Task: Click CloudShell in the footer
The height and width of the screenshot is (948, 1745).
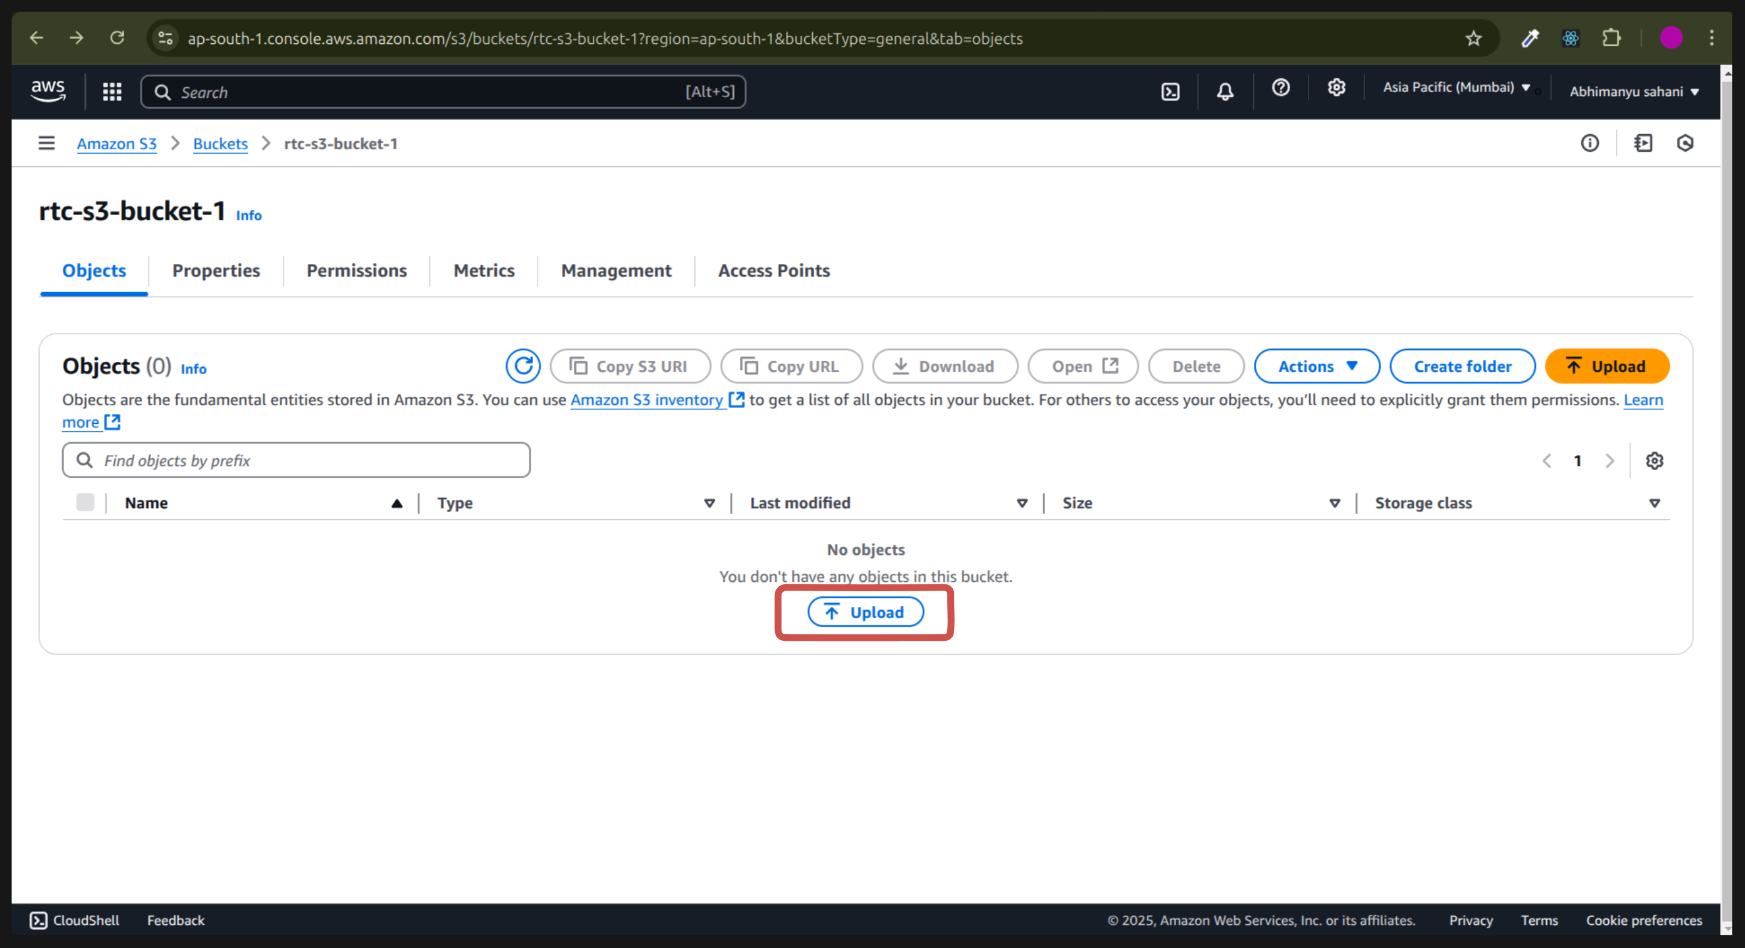Action: tap(75, 920)
